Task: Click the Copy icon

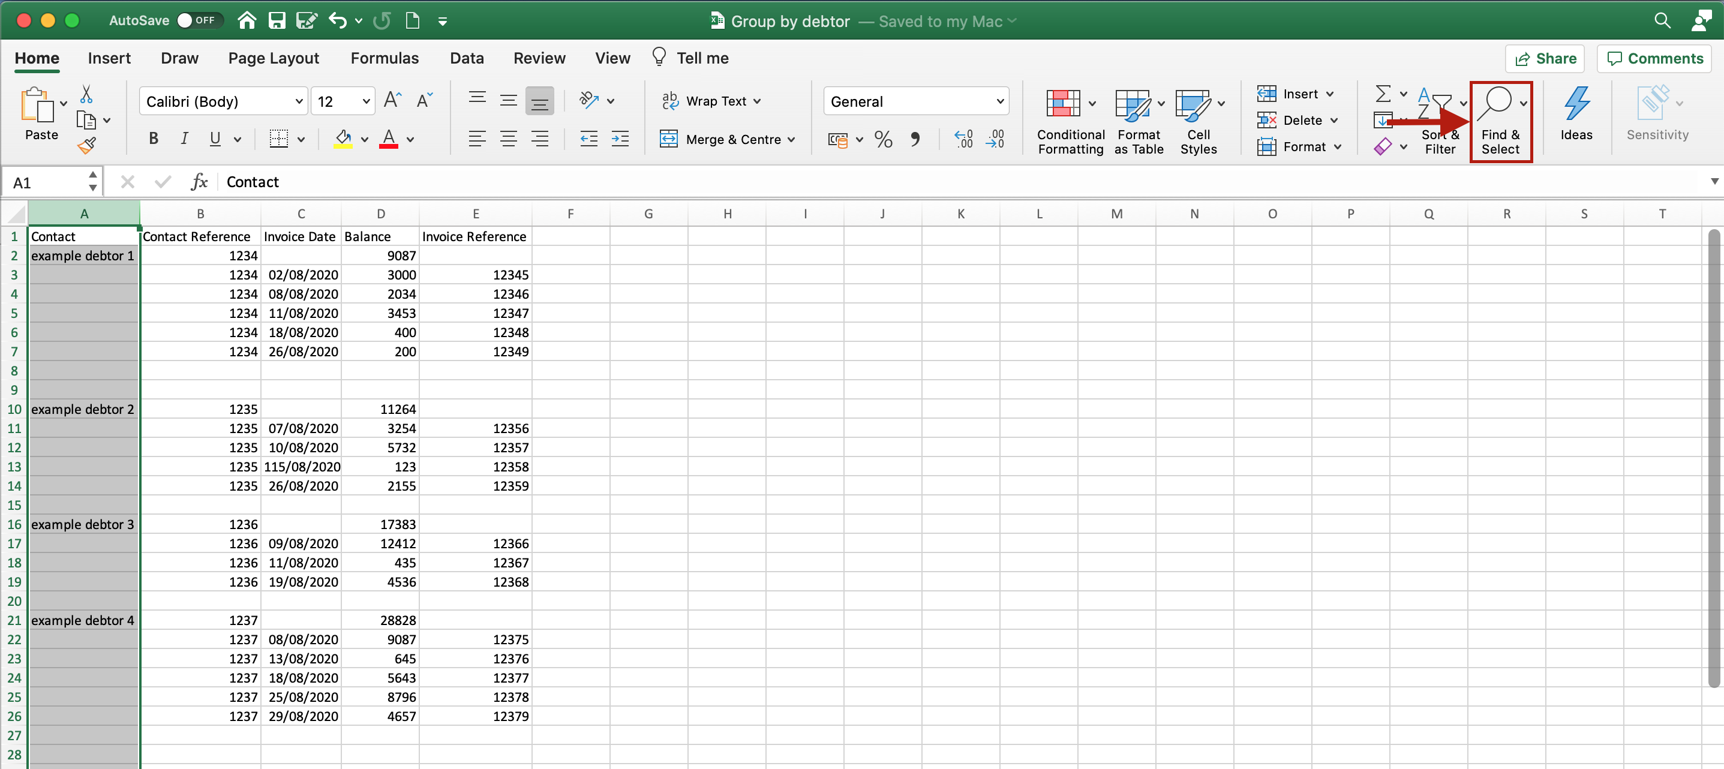Action: coord(86,121)
